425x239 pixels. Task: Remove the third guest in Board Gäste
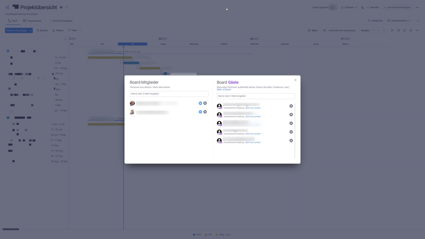click(x=291, y=123)
